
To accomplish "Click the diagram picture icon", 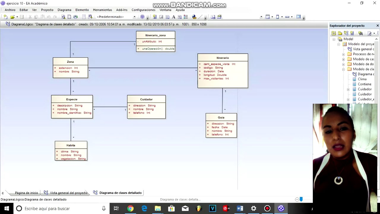I will pos(219,17).
